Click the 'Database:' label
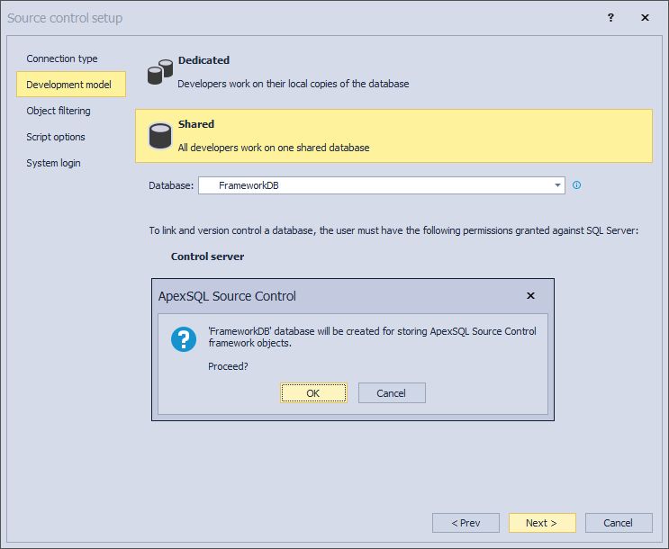 (171, 185)
